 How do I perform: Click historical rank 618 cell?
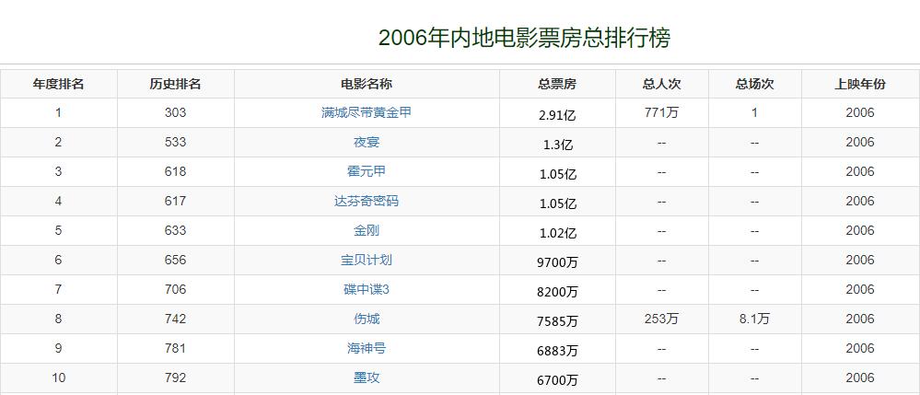(x=175, y=171)
